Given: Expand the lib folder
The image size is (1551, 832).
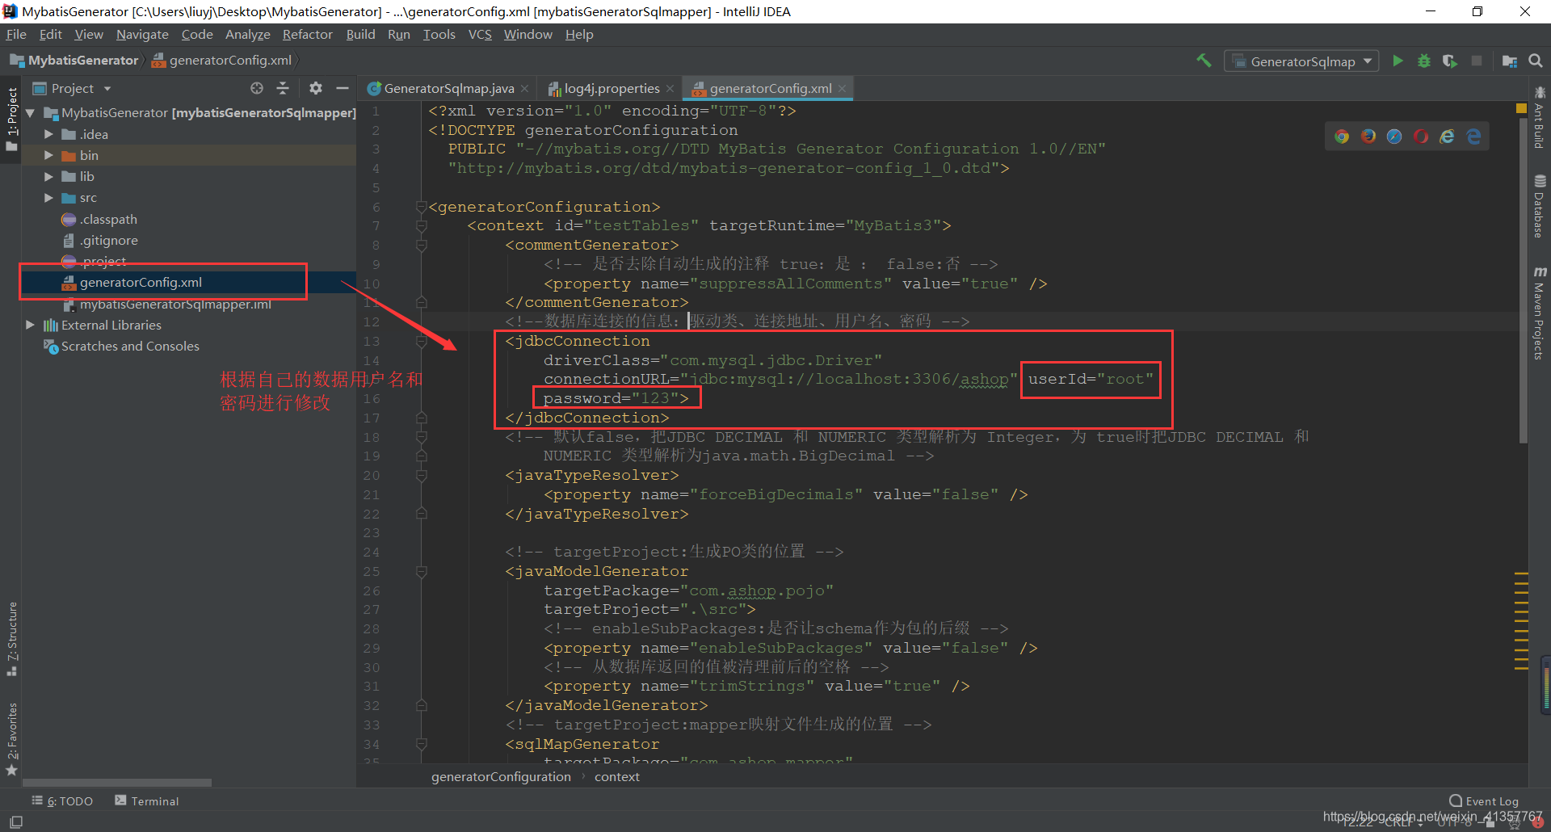Looking at the screenshot, I should [48, 176].
